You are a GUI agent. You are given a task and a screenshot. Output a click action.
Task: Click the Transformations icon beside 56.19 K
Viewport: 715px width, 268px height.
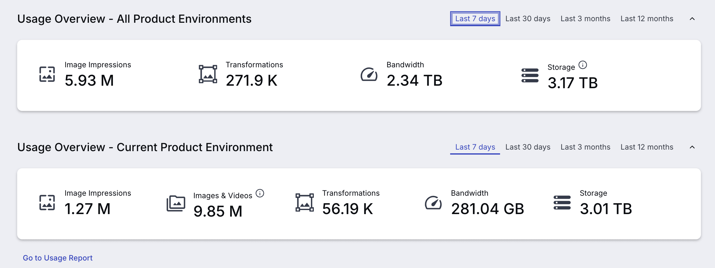click(x=305, y=203)
